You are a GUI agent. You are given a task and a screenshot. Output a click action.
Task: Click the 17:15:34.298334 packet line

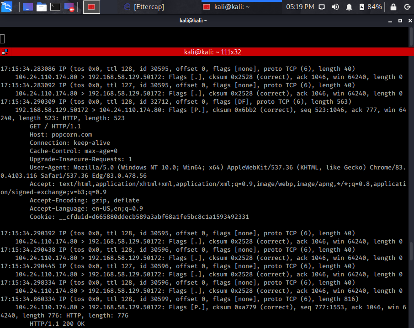pos(178,282)
